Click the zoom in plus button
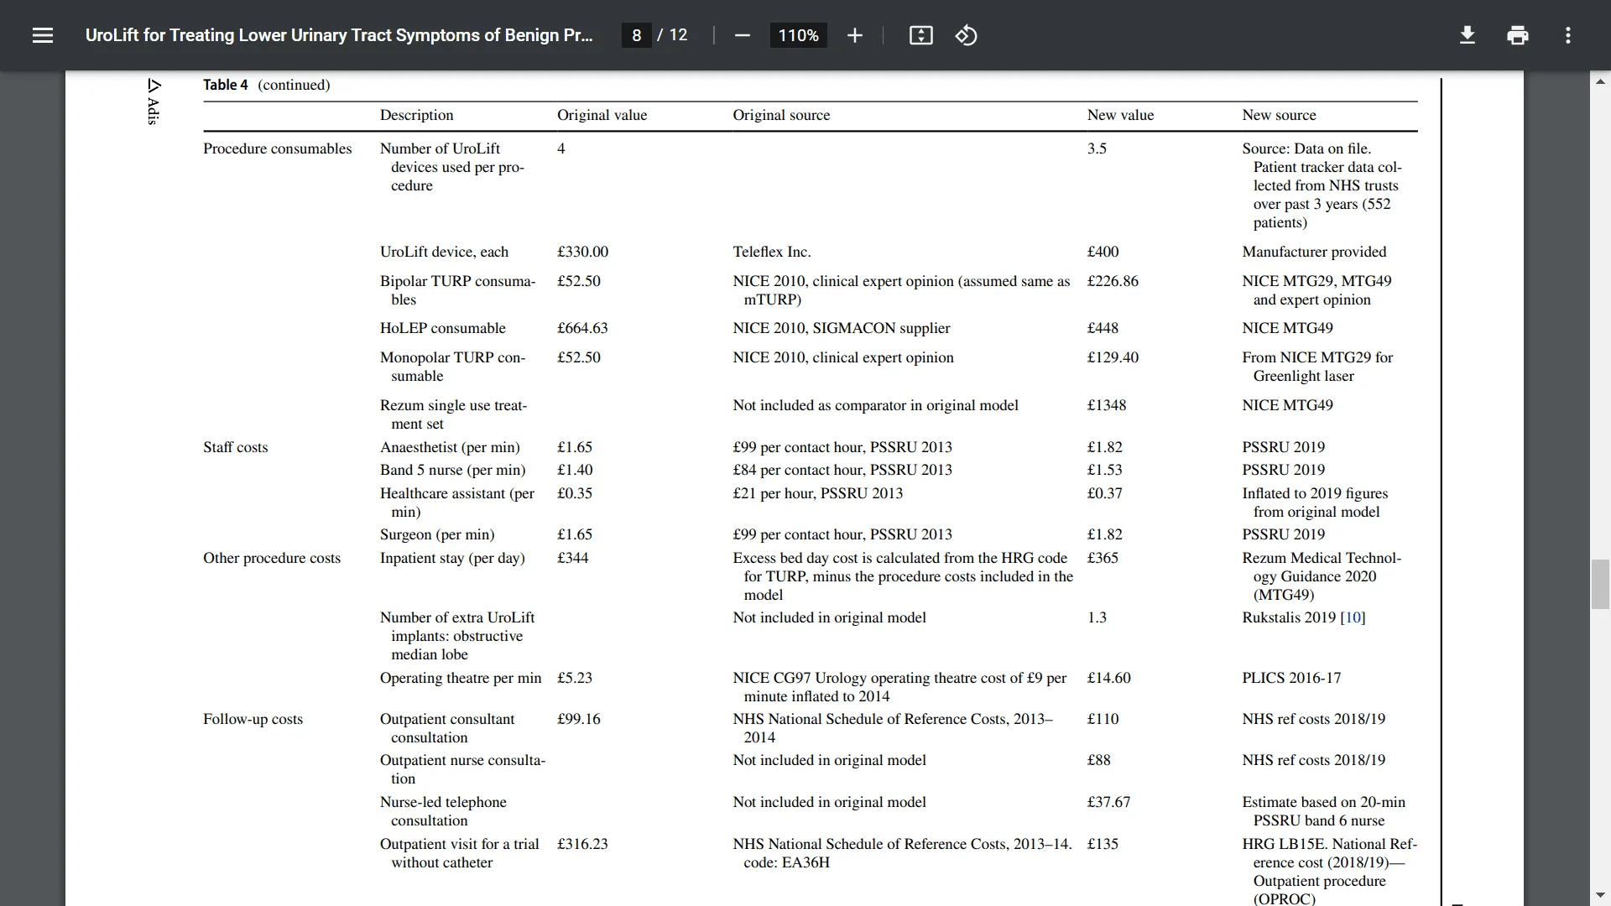 click(x=854, y=35)
